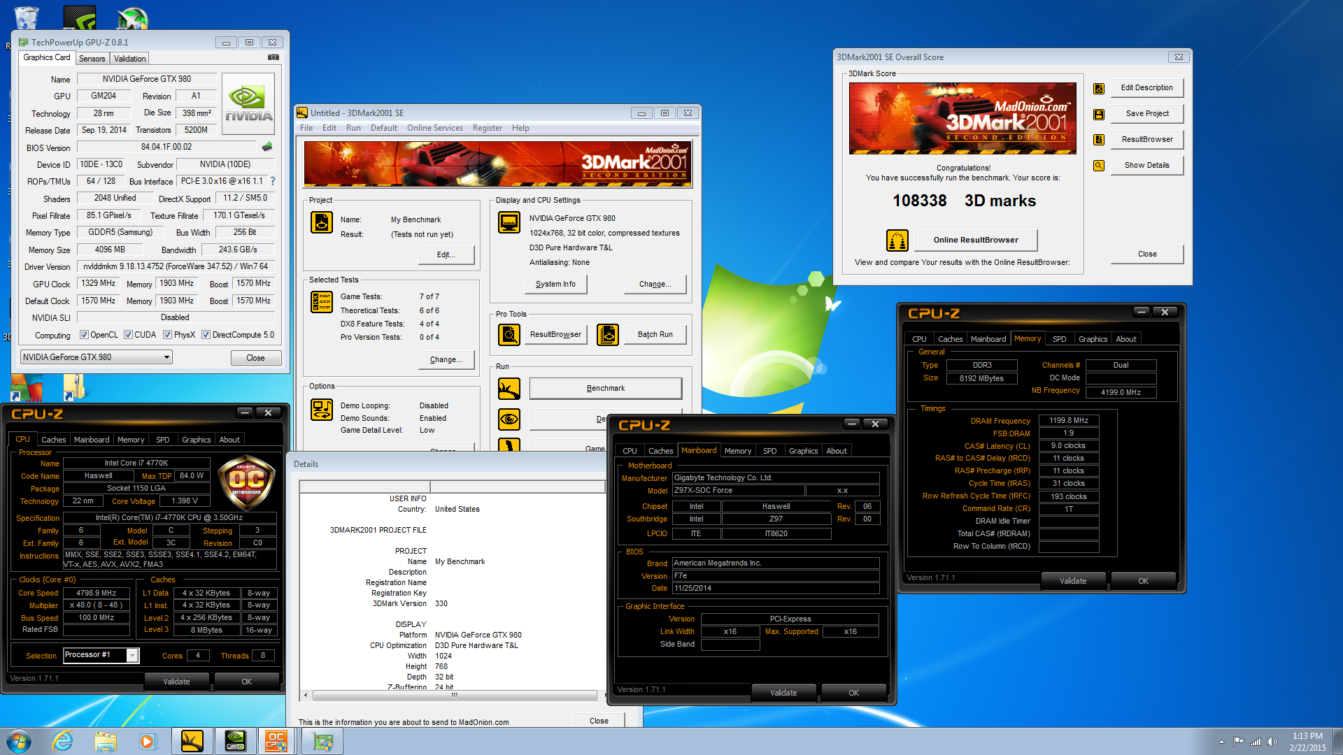Click the Gigabyte OC motherboard badge
Screen dimensions: 1343x755
click(x=247, y=483)
